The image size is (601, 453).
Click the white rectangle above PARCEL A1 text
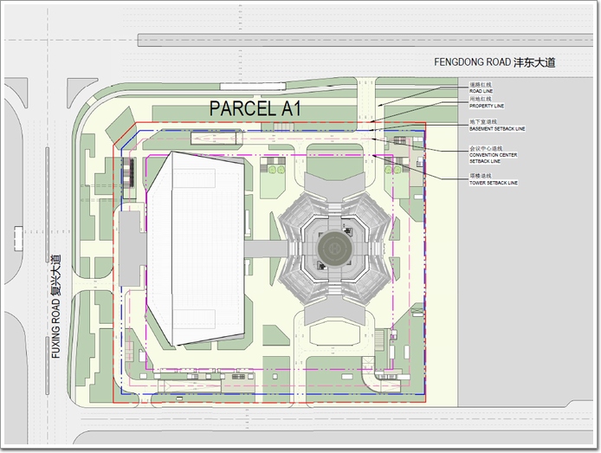(x=251, y=87)
